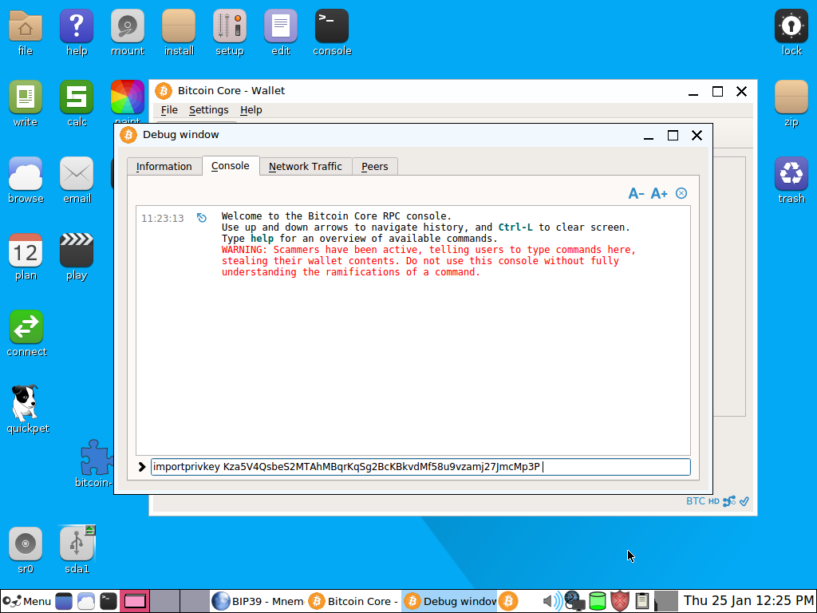This screenshot has width=817, height=613.
Task: Open the quickpet desktop icon
Action: point(27,409)
